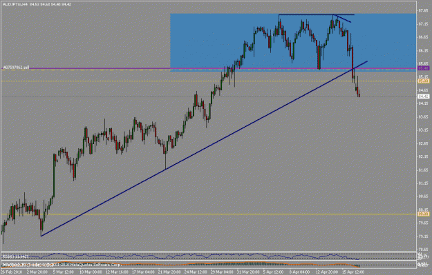Click the 87.65 price scale label
The image size is (432, 275).
coord(423,11)
